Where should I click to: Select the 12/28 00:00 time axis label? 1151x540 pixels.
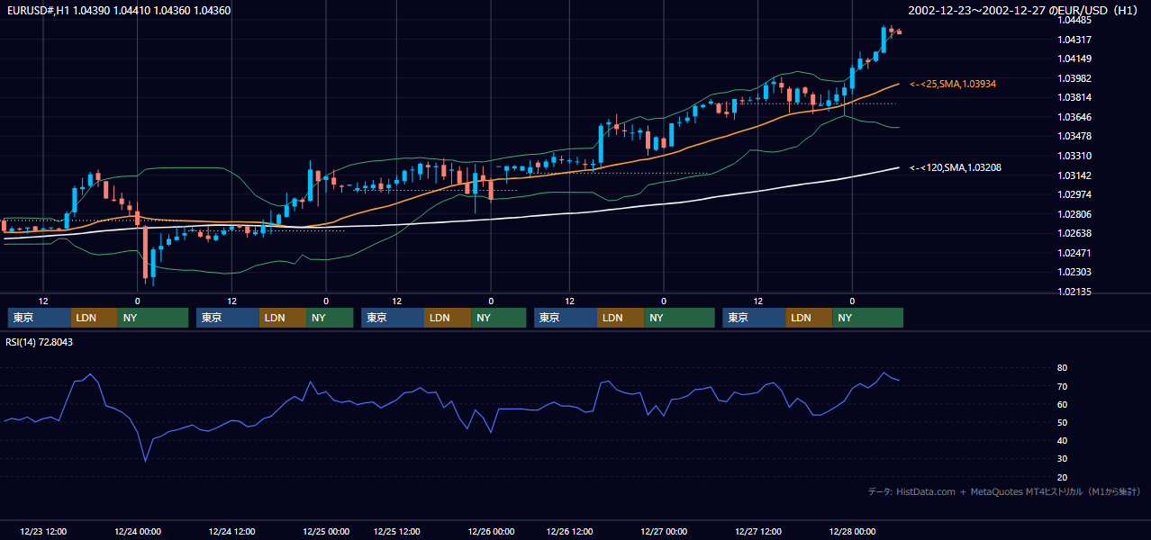coord(852,532)
